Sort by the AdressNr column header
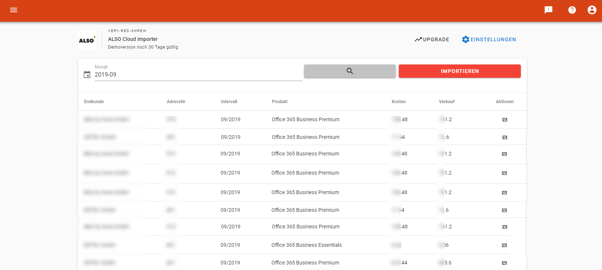 tap(176, 102)
